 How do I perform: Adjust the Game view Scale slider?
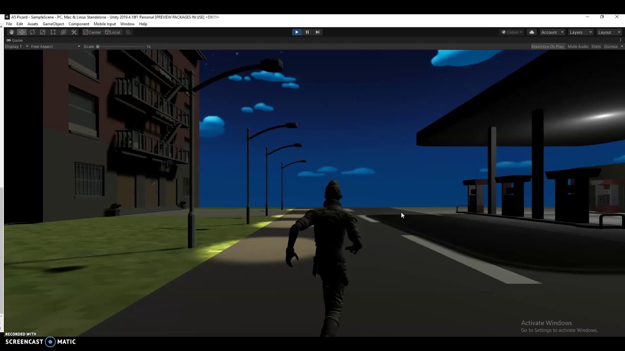[x=121, y=46]
